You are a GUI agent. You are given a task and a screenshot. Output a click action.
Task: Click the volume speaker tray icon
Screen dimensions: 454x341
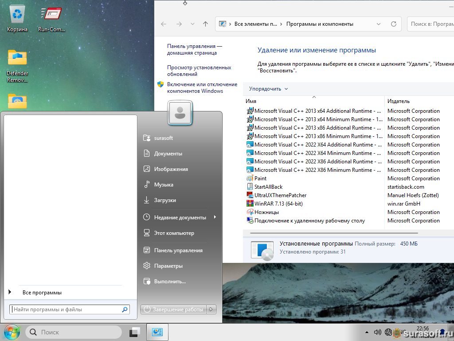[x=378, y=332]
